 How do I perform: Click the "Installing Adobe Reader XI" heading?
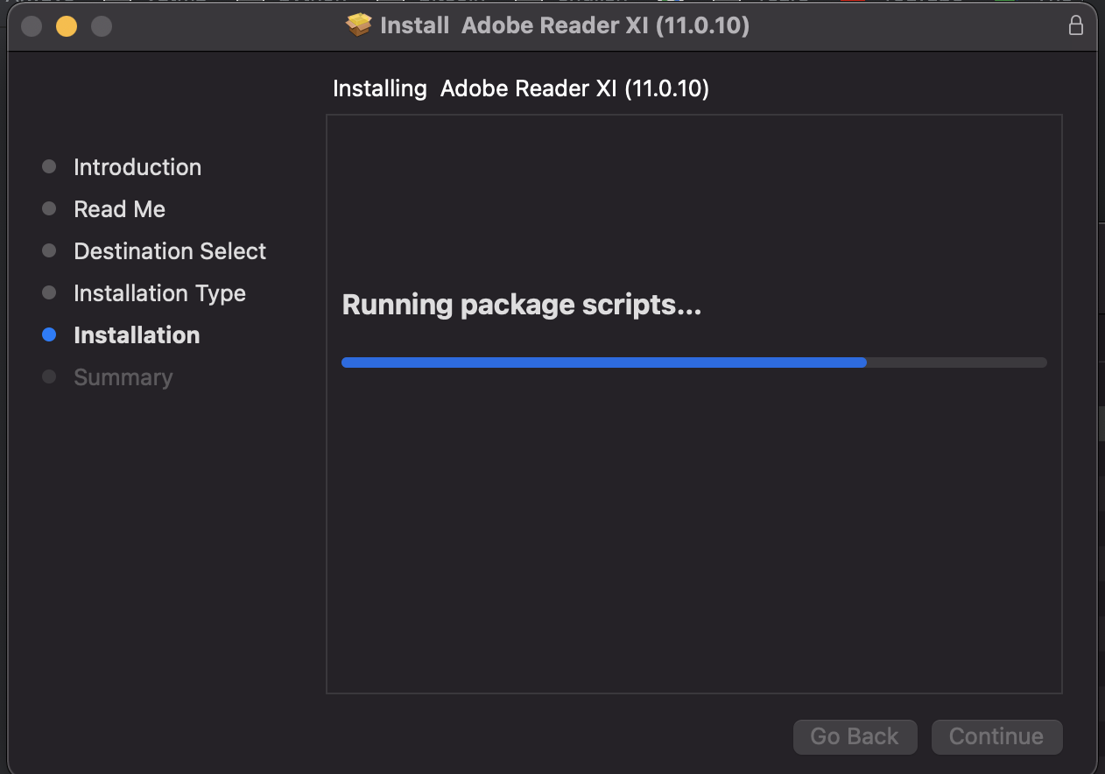pos(521,88)
